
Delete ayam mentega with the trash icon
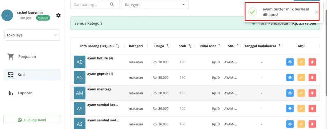pyautogui.click(x=312, y=93)
